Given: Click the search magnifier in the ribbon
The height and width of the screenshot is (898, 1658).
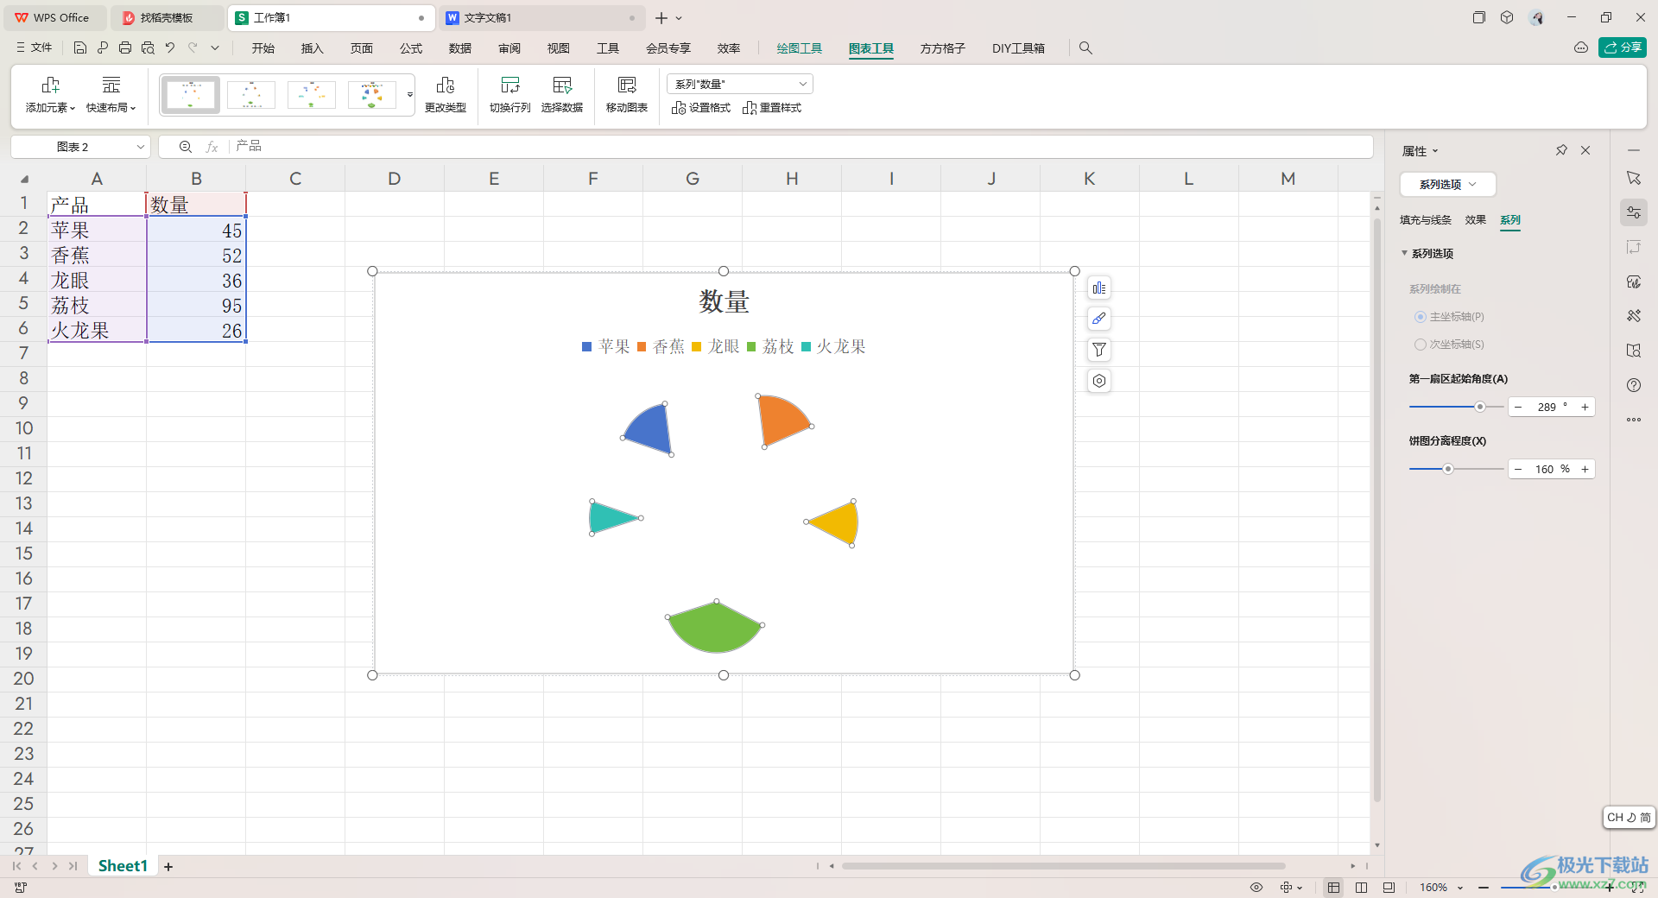Looking at the screenshot, I should 1085,48.
